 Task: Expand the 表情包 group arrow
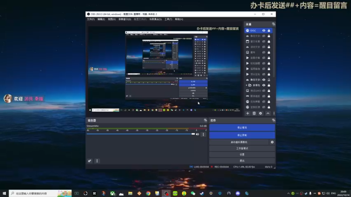point(247,85)
